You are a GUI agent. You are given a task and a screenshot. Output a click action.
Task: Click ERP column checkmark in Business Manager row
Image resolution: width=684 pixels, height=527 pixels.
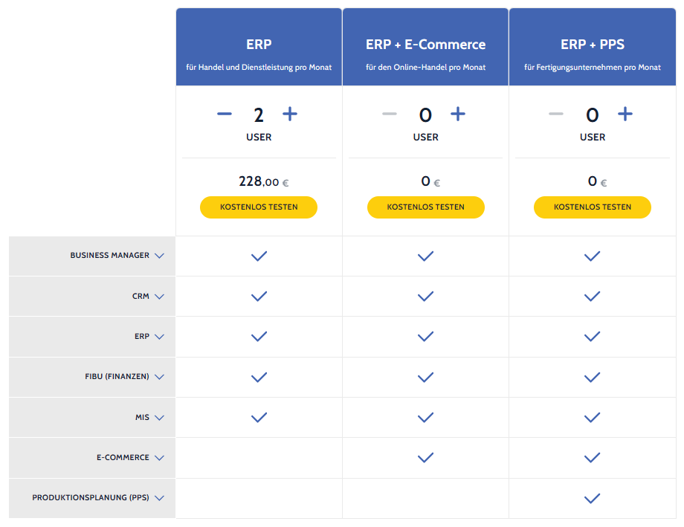[x=259, y=256]
